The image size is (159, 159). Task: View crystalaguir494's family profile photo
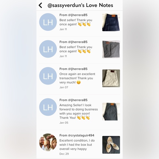pyautogui.click(x=48, y=142)
